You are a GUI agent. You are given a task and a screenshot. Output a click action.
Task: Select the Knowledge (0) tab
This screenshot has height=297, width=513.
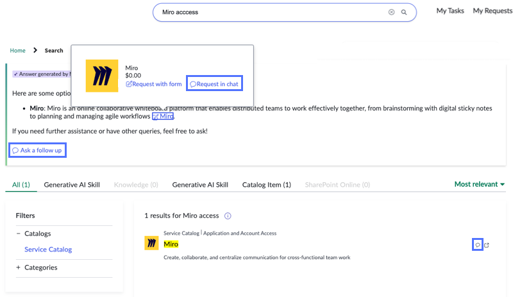(x=136, y=185)
